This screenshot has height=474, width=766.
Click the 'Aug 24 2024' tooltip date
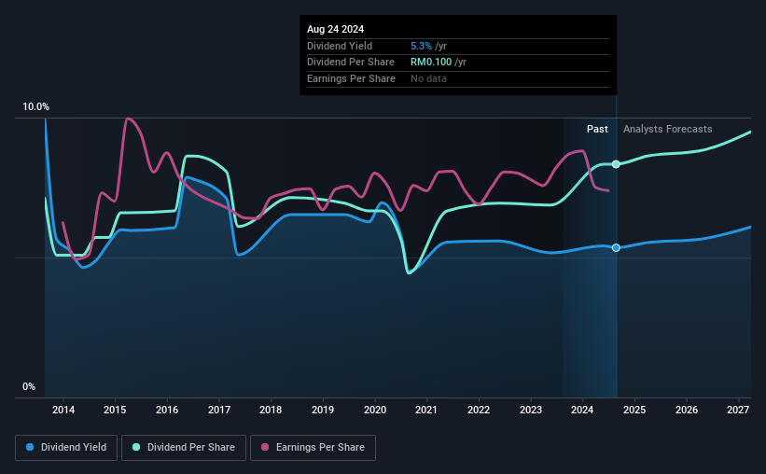[335, 29]
